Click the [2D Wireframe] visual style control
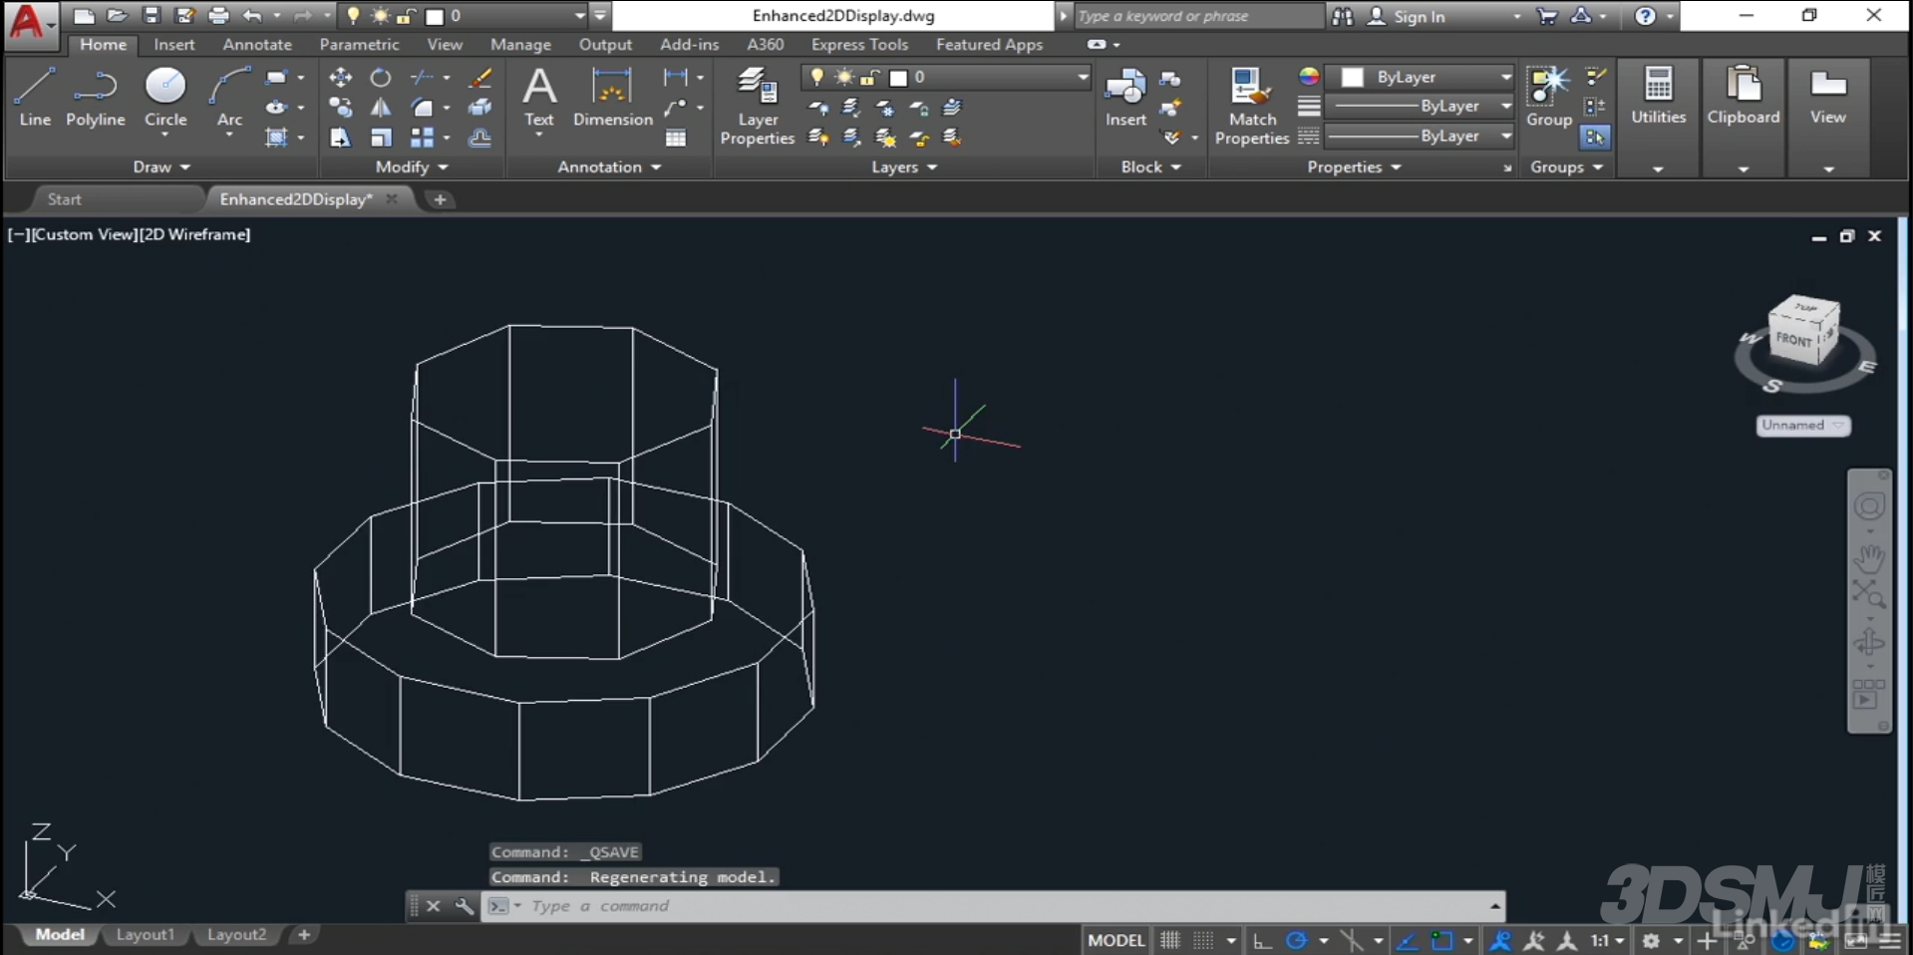 (x=195, y=234)
